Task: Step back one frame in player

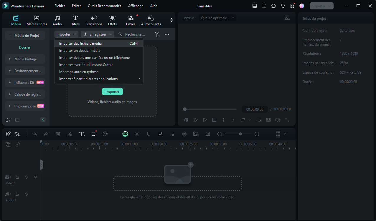Action: [x=186, y=120]
